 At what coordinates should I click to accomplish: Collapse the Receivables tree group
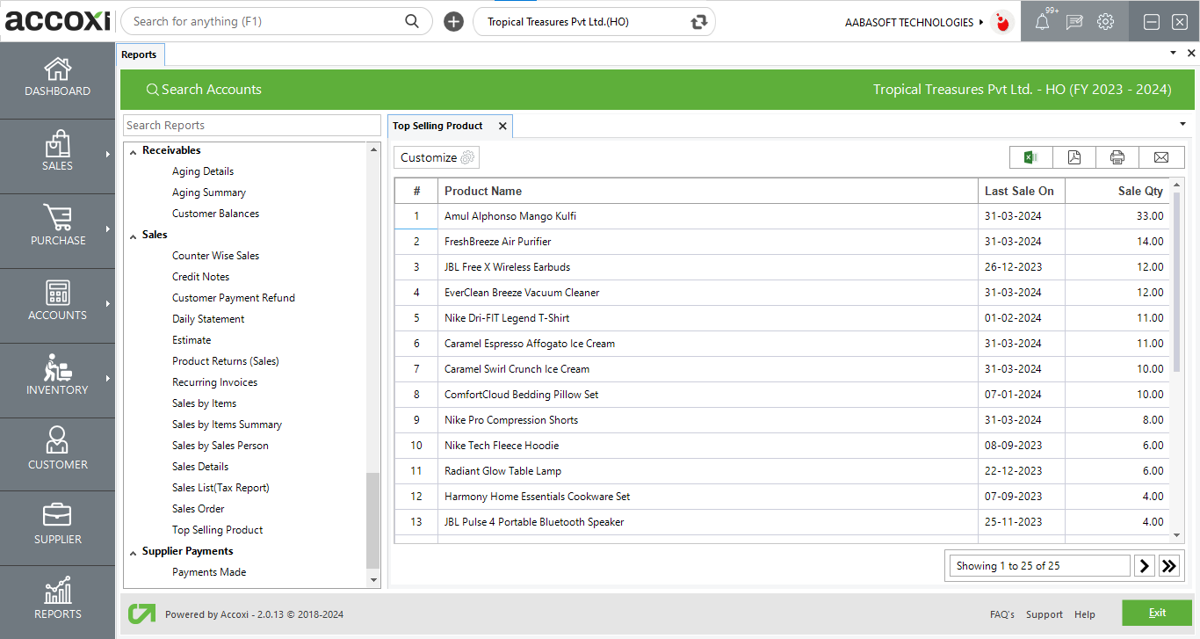134,151
